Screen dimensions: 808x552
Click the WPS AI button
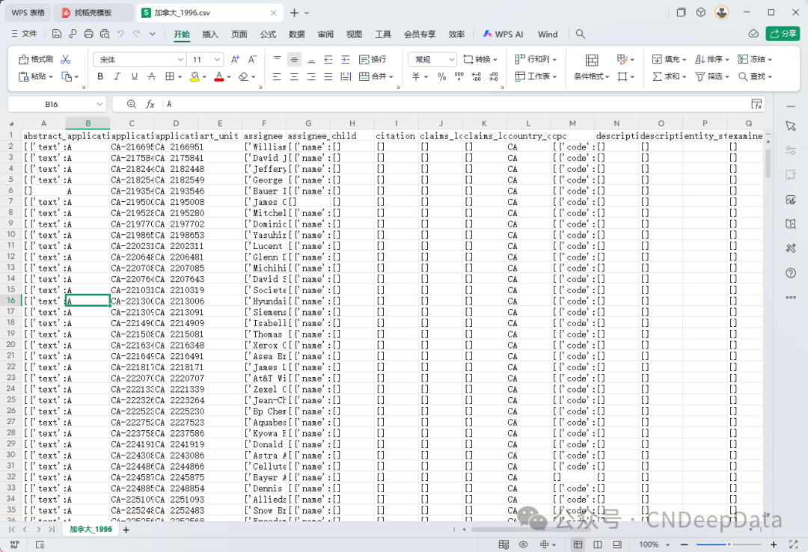pos(503,34)
